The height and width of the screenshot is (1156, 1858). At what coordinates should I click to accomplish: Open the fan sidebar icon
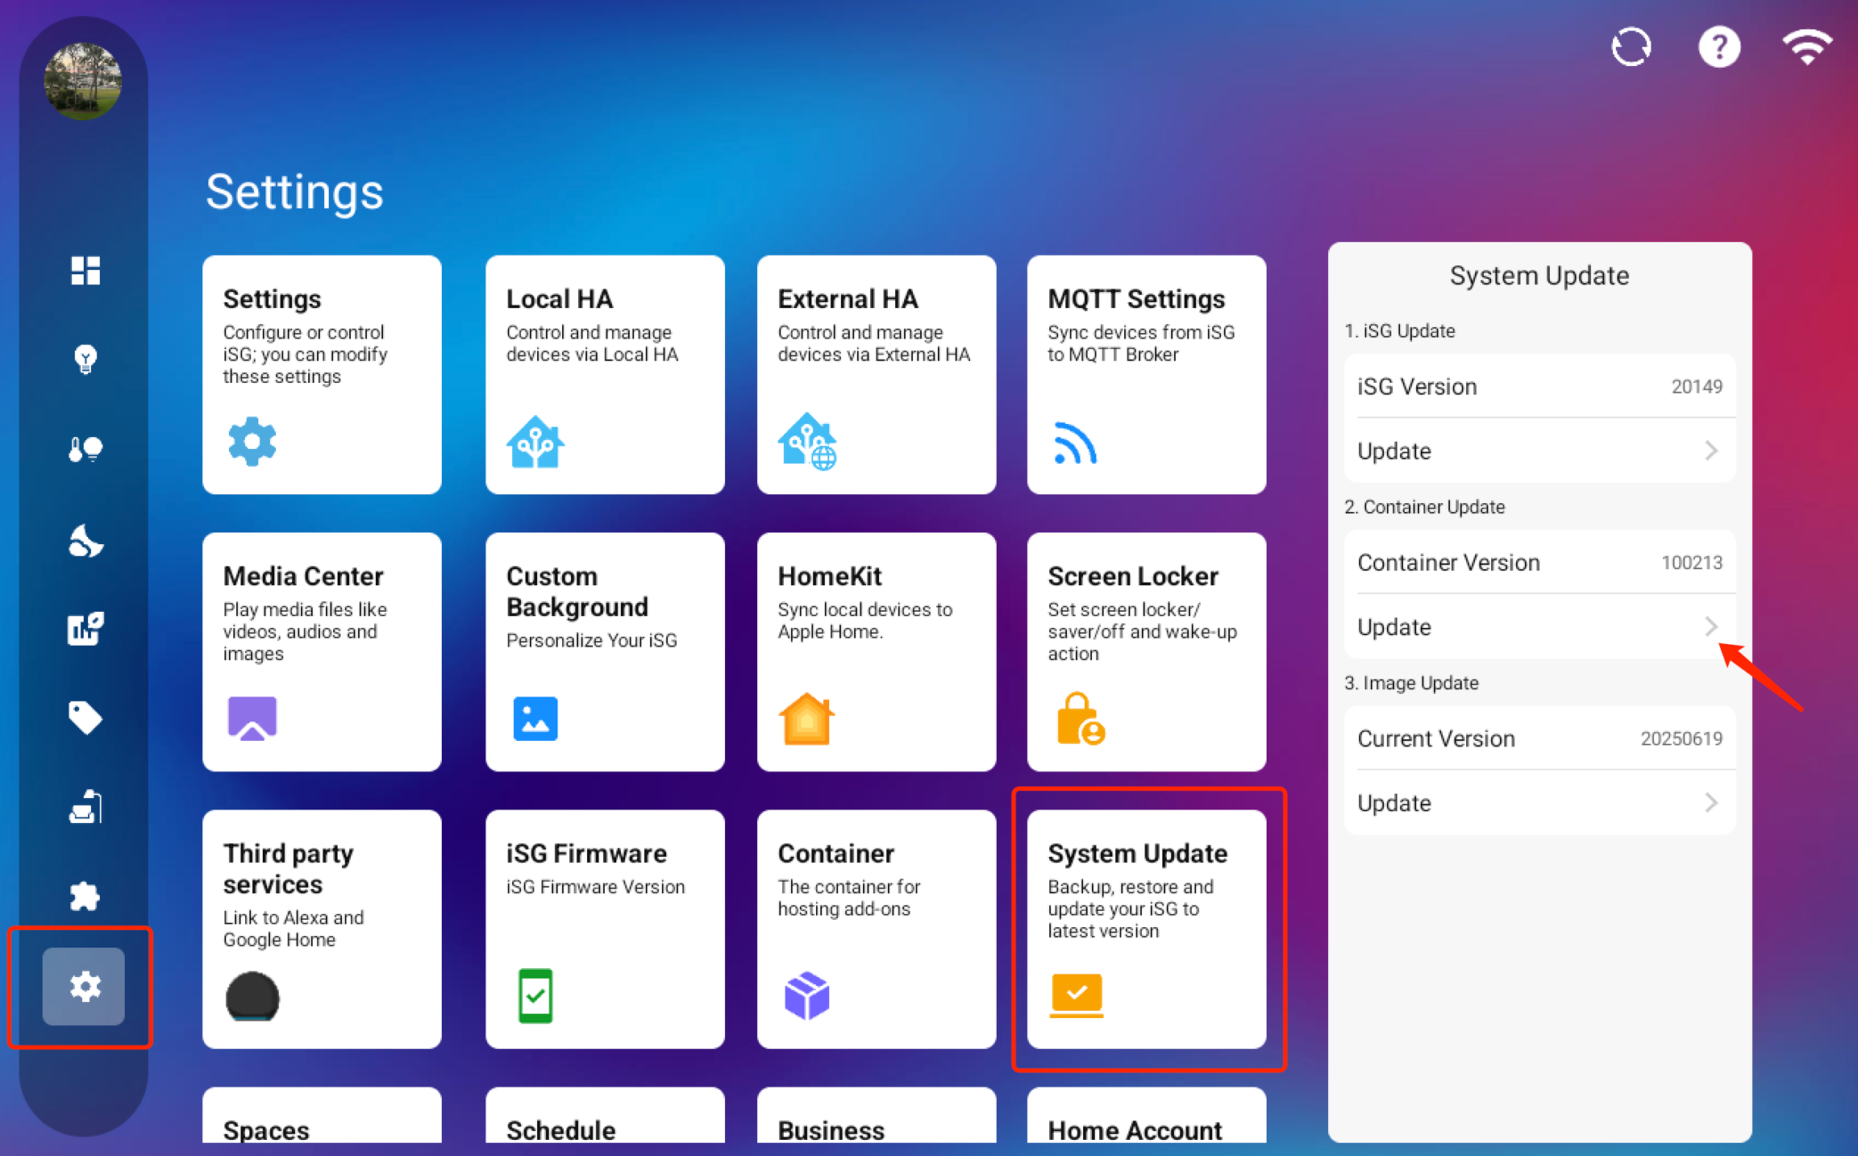85,541
